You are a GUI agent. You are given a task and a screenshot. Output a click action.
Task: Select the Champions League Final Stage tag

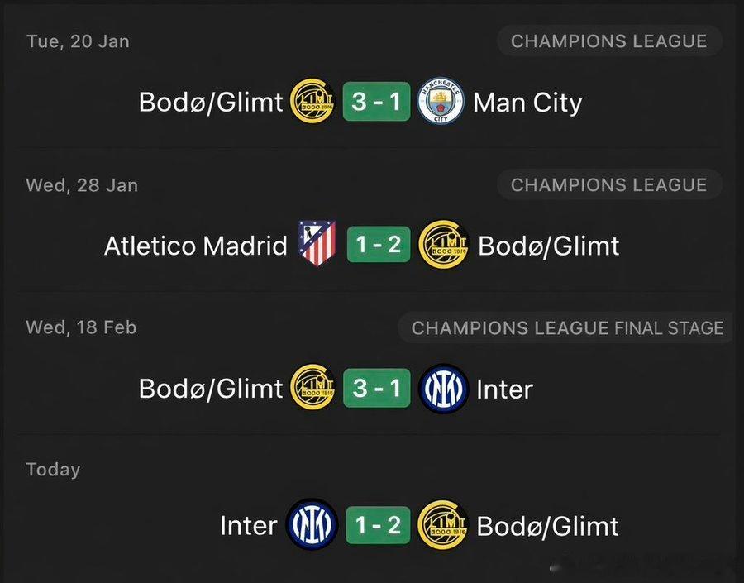(x=567, y=328)
